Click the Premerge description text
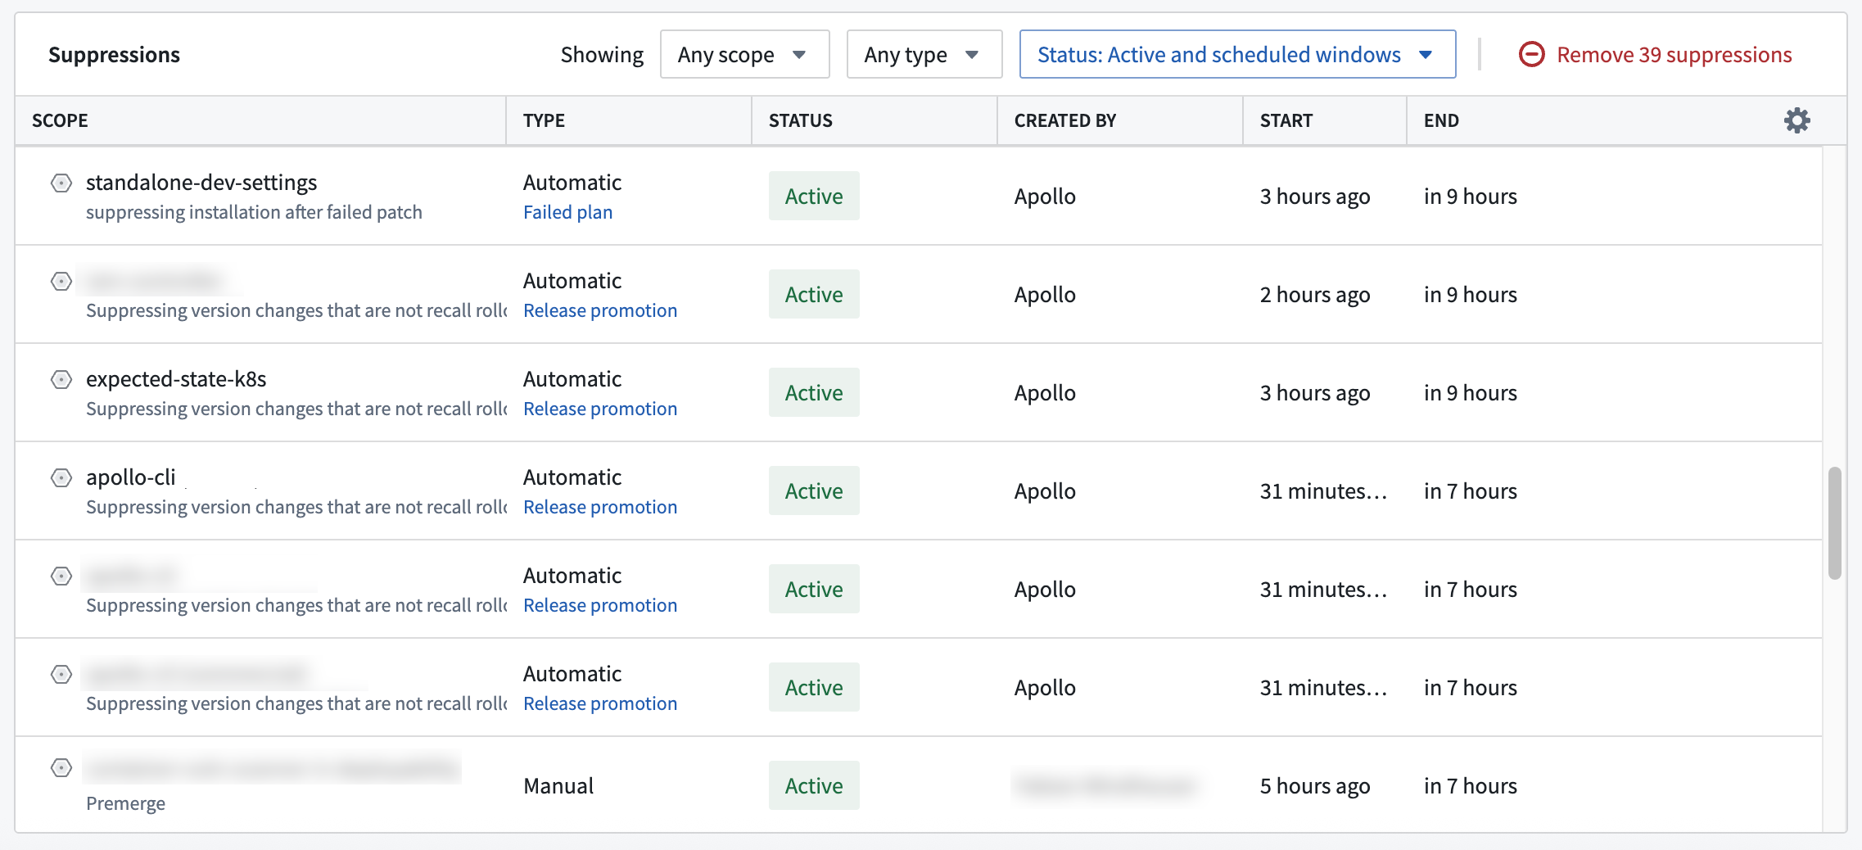This screenshot has width=1862, height=850. point(125,803)
